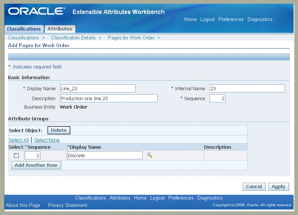Tick the Select checkbox for Discrete row
This screenshot has height=215, width=298.
16,156
